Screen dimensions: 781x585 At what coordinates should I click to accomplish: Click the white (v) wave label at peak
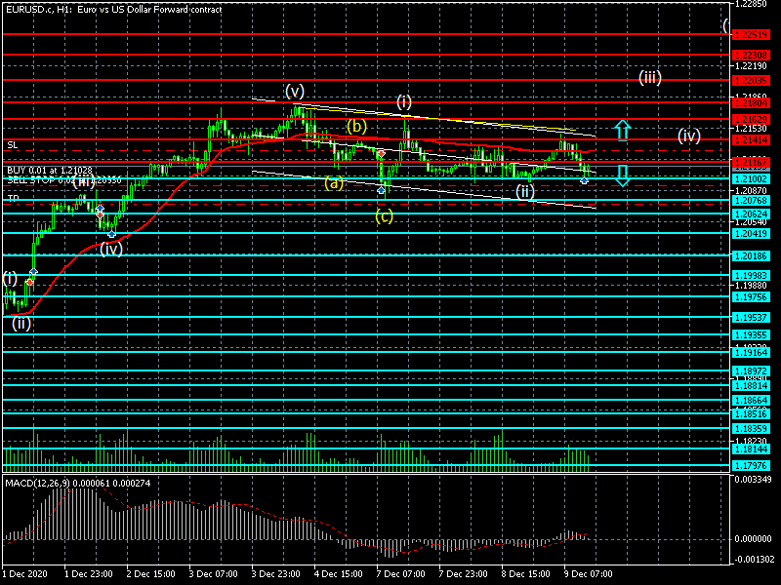296,91
